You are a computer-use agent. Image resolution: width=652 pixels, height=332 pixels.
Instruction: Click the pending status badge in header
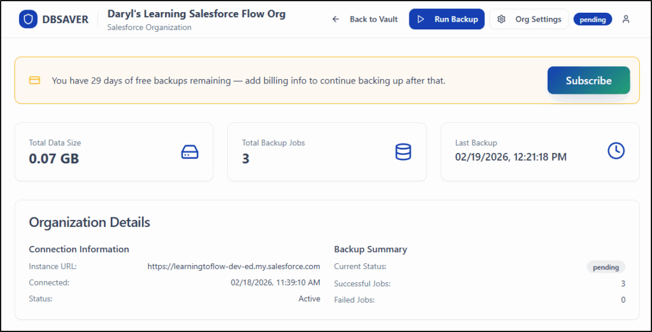pyautogui.click(x=592, y=19)
